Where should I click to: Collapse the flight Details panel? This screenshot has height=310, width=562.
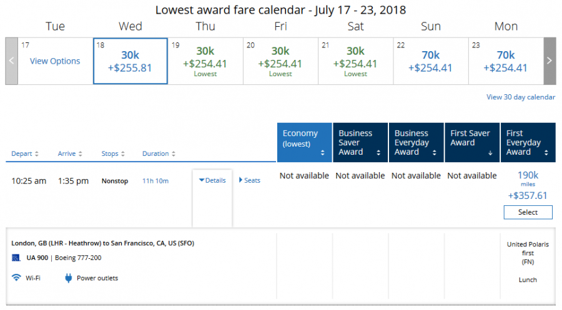pyautogui.click(x=212, y=180)
